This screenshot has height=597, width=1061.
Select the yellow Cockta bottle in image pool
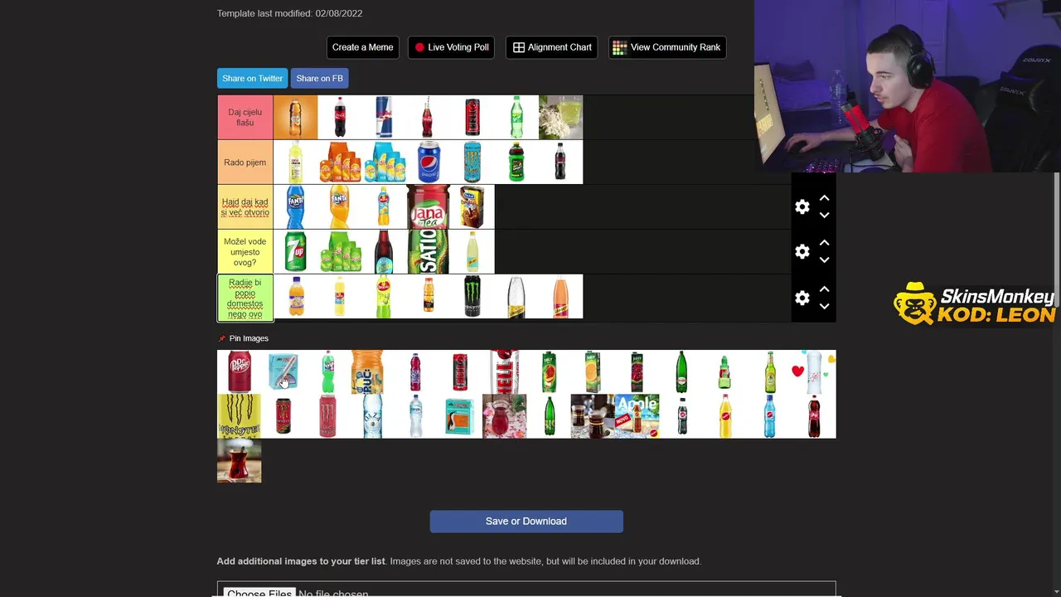pos(725,416)
